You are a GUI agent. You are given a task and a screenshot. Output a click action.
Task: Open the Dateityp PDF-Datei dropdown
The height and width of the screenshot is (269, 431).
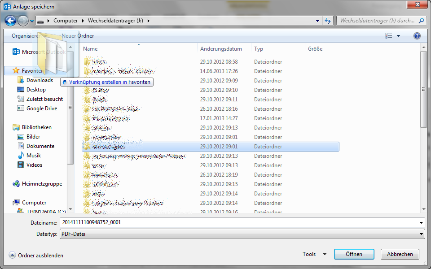tap(242, 234)
